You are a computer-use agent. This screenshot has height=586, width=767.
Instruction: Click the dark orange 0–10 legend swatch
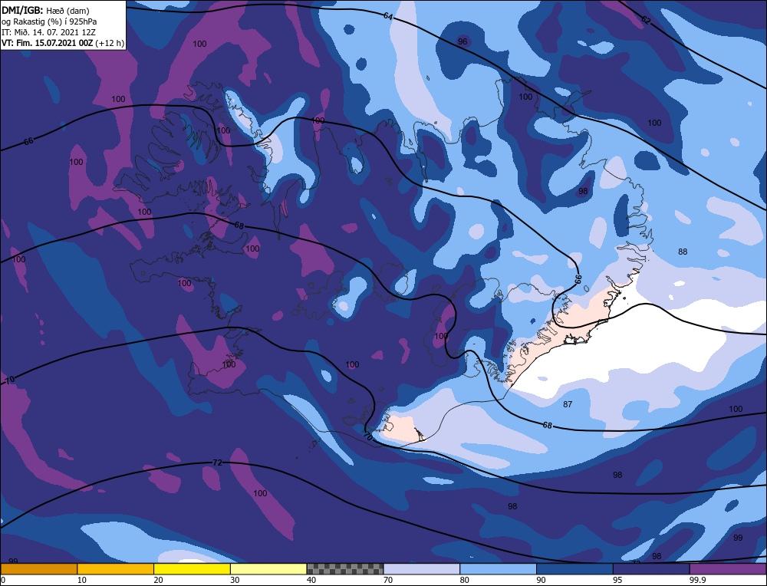coord(38,568)
